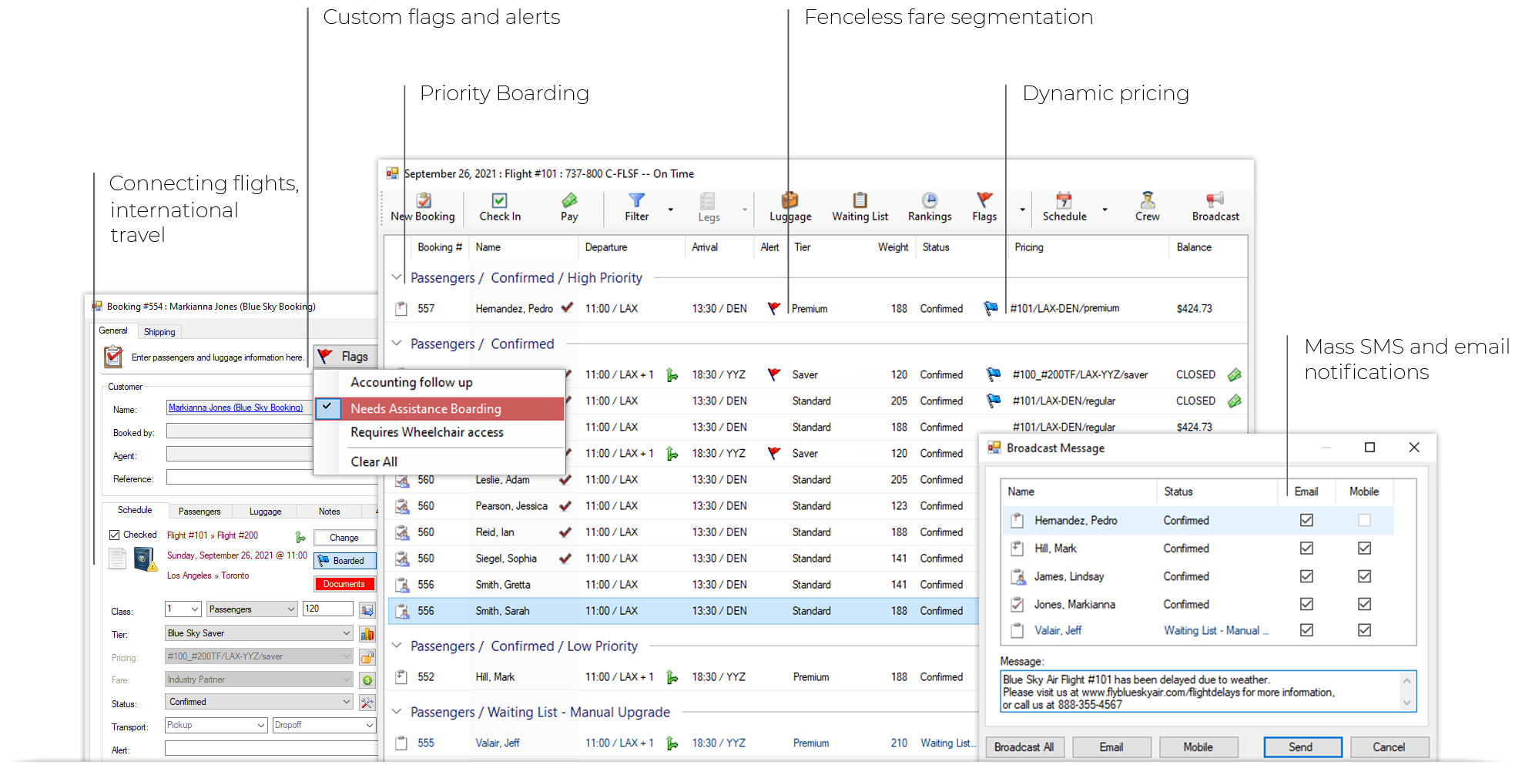Click tools icon beside Status Confirmed dropdown
This screenshot has width=1522, height=765.
pos(367,703)
